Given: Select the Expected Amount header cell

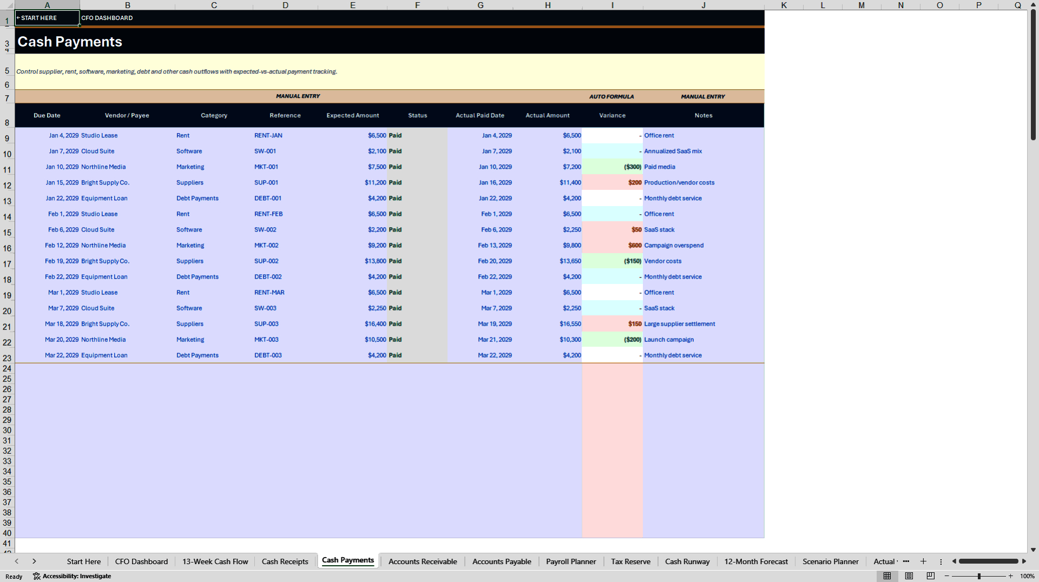Looking at the screenshot, I should [353, 115].
